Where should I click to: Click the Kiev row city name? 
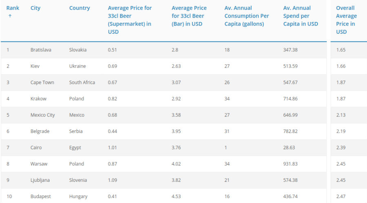click(35, 66)
